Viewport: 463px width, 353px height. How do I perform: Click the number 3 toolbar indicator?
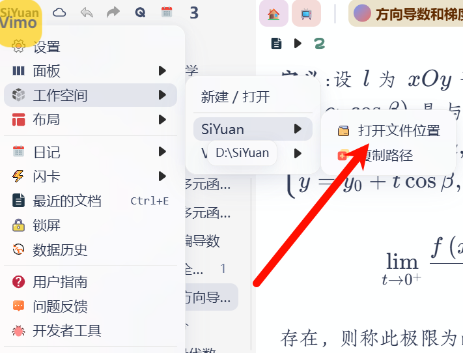point(194,13)
